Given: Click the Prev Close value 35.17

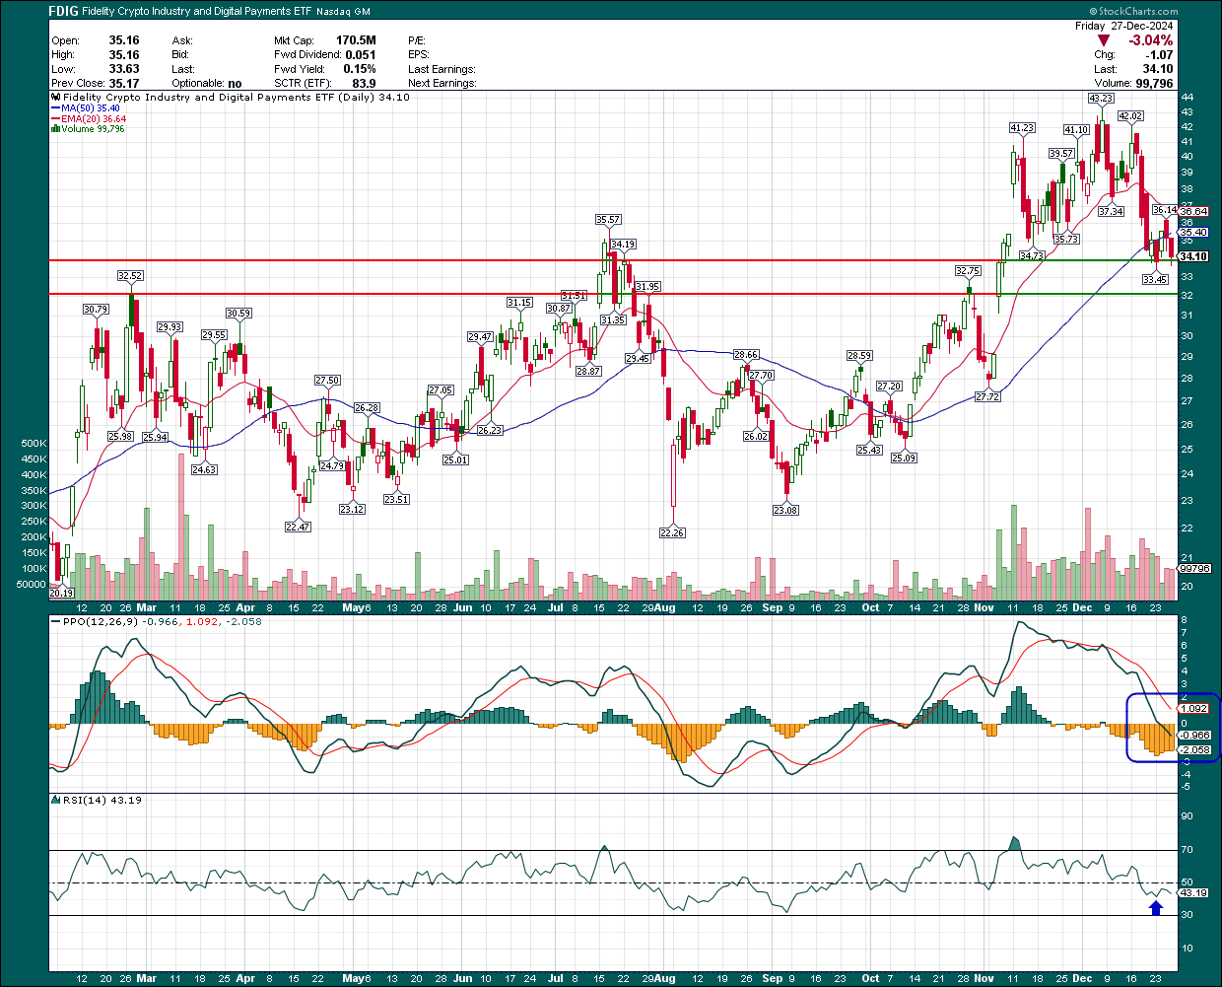Looking at the screenshot, I should (x=123, y=84).
